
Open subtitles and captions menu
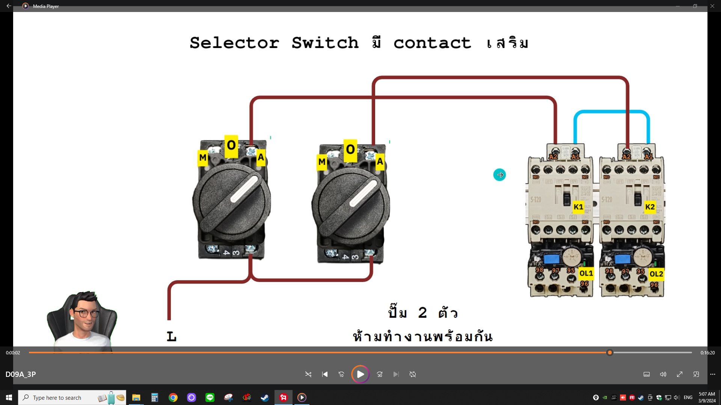pos(647,374)
